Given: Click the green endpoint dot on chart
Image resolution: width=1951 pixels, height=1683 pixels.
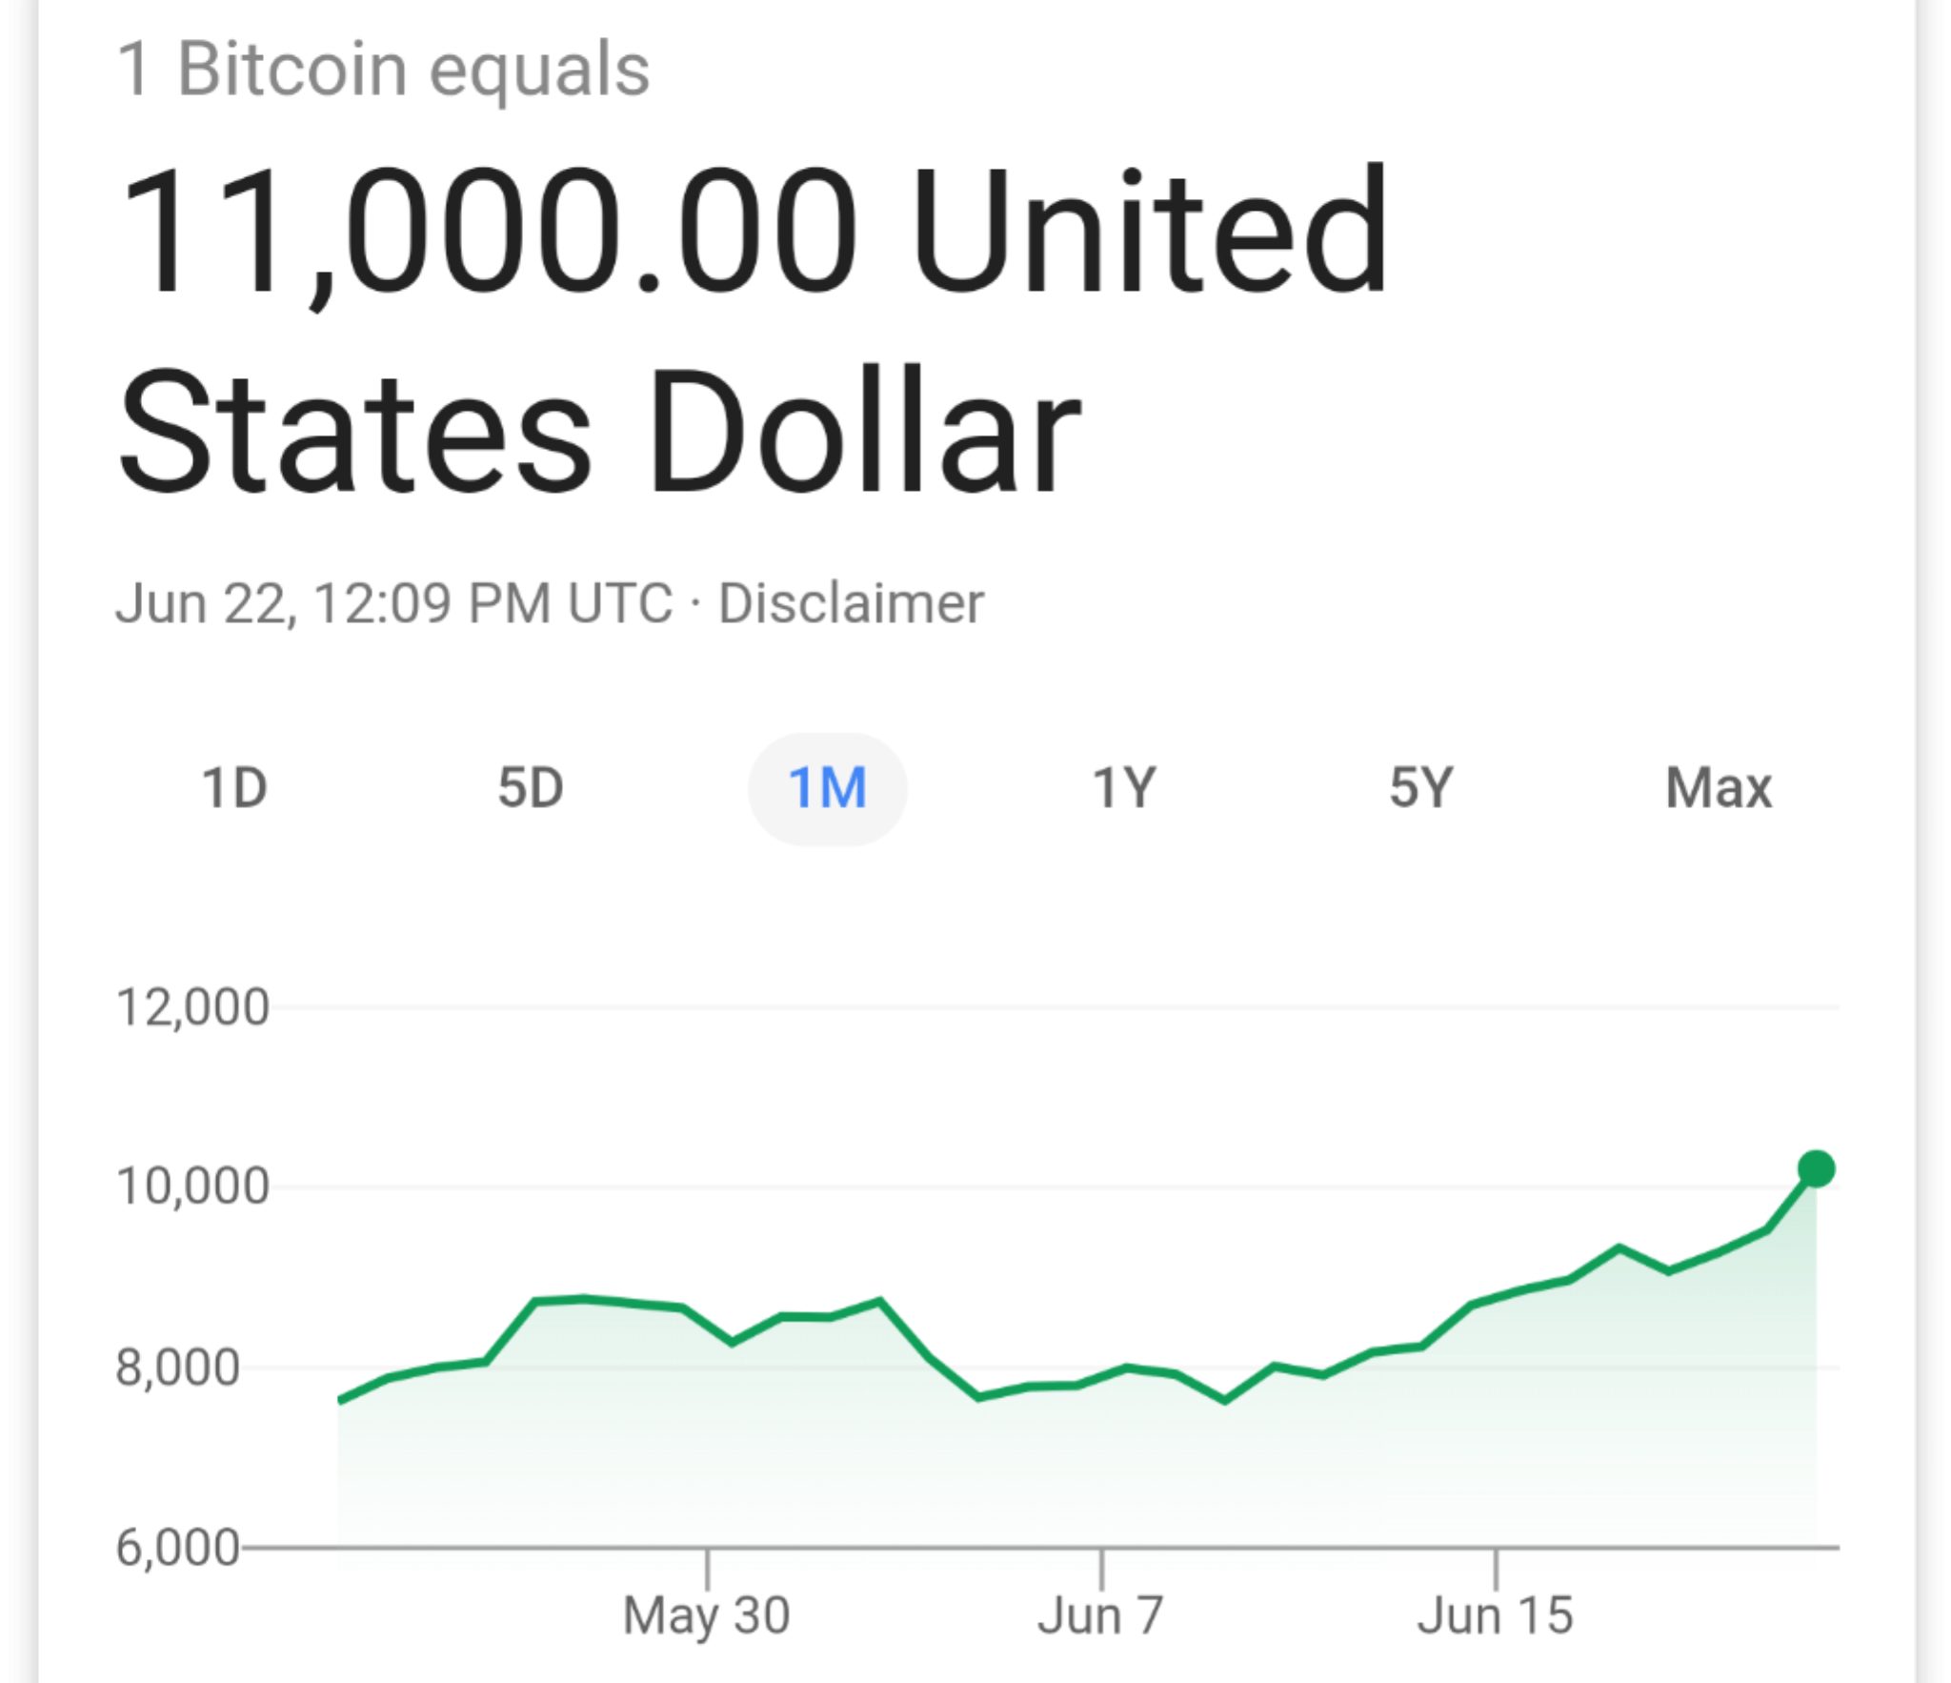Looking at the screenshot, I should pyautogui.click(x=1816, y=1168).
